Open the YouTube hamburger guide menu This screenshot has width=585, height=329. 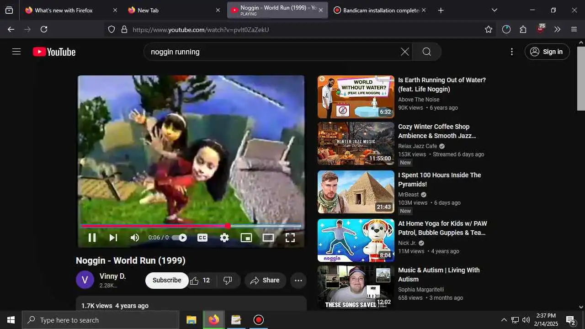click(16, 52)
